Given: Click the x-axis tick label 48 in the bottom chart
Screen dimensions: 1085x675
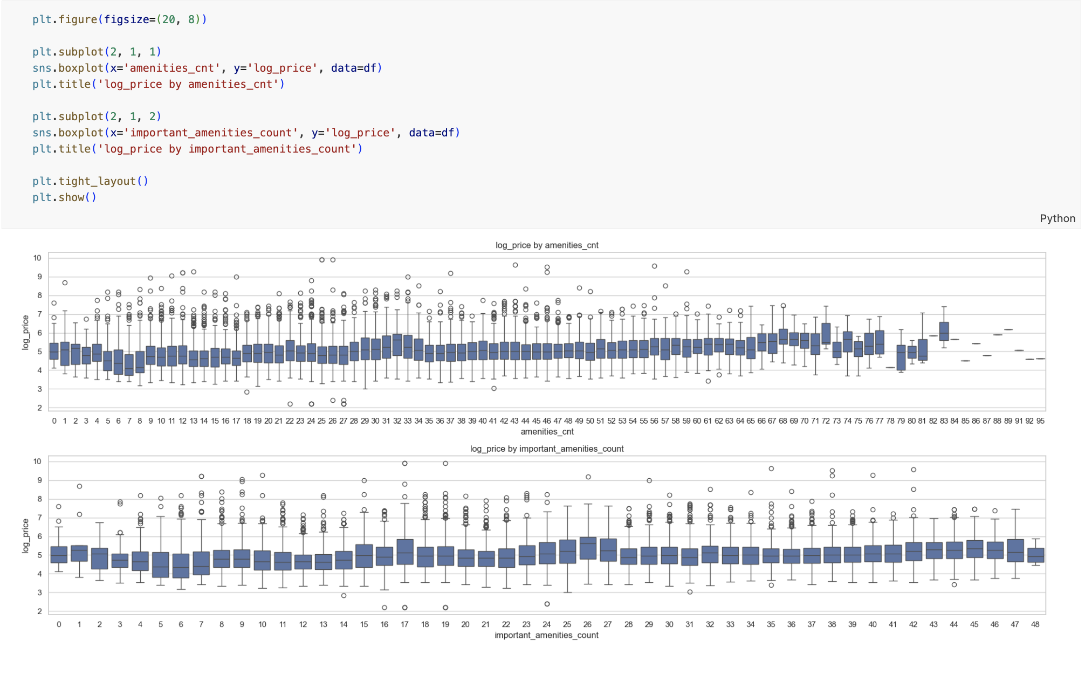Looking at the screenshot, I should click(x=1035, y=624).
